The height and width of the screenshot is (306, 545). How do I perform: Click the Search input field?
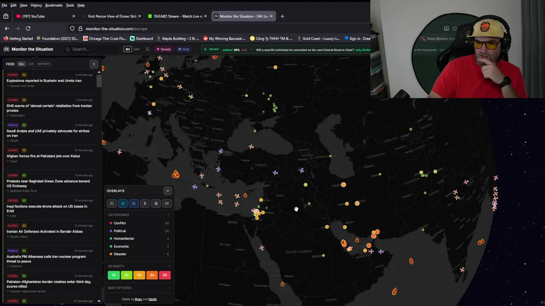(91, 49)
